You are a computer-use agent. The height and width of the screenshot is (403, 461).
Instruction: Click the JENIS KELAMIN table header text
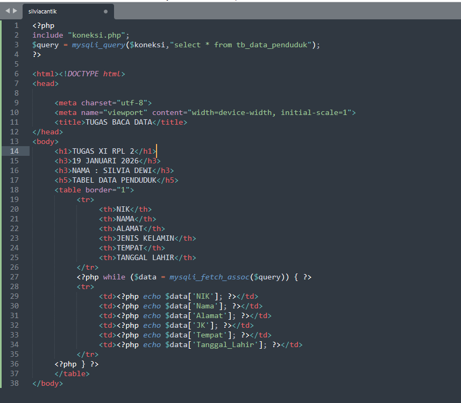pos(145,238)
